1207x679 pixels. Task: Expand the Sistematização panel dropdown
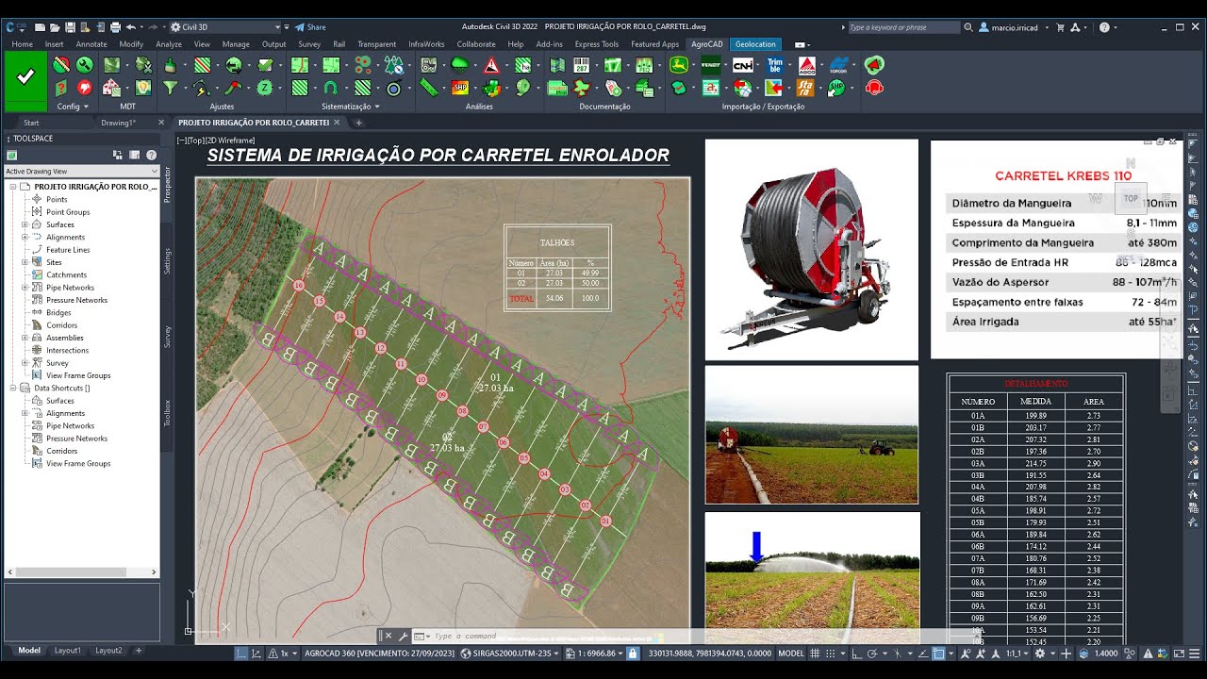tap(351, 107)
